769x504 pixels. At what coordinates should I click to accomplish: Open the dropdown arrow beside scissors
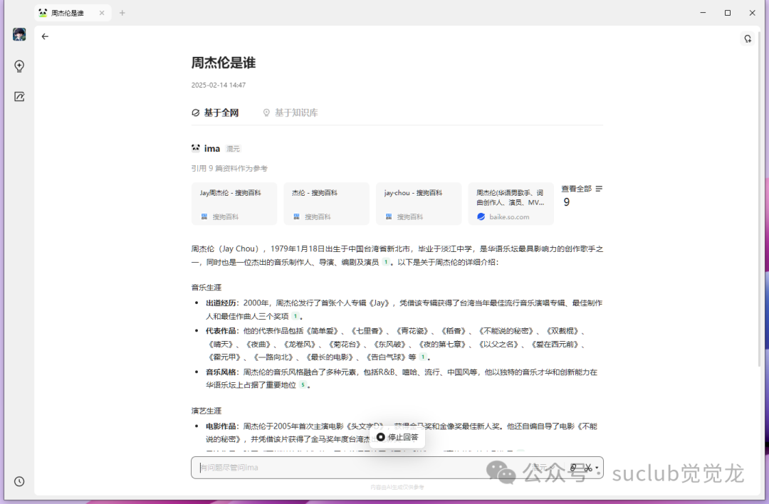(x=597, y=468)
